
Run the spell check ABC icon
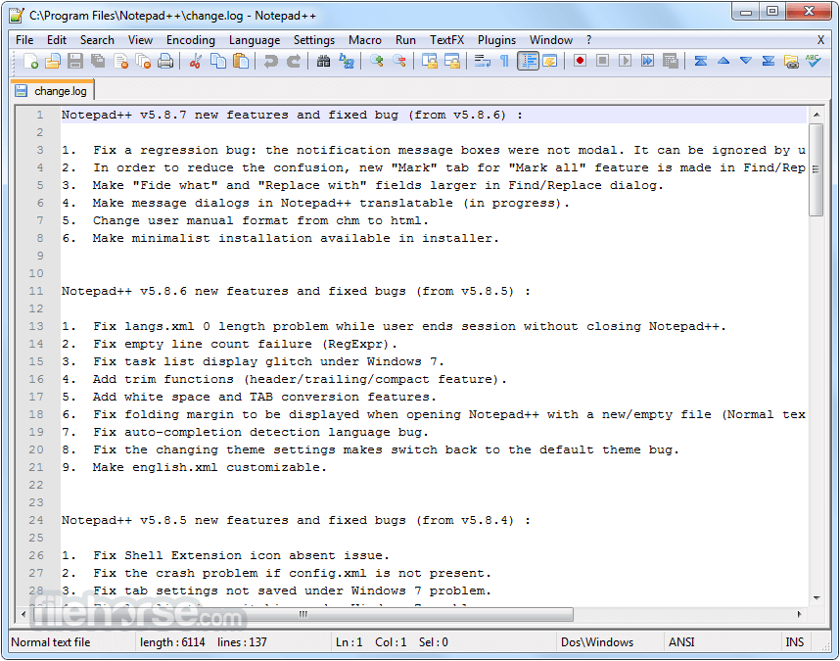(x=813, y=61)
